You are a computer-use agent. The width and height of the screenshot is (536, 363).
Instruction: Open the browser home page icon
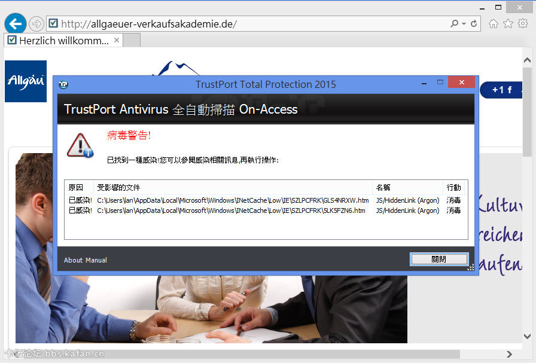[x=494, y=24]
